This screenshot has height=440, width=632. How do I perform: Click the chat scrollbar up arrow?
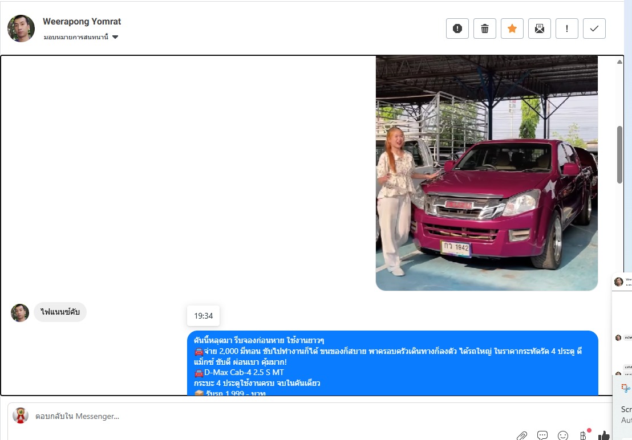coord(620,62)
